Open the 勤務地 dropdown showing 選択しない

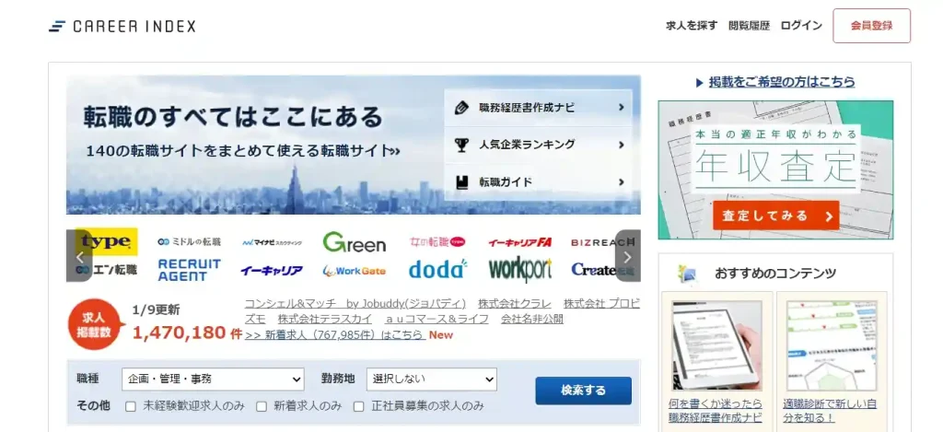[x=431, y=379]
